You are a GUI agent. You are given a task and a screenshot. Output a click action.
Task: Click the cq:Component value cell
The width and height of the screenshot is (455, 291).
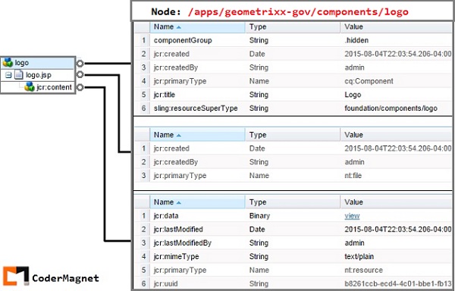(369, 81)
